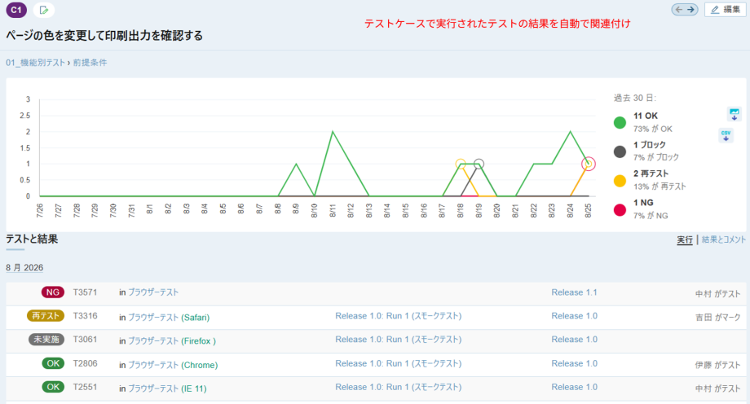Open the Release 1.0: Run 1 link in the T3061 row

[399, 340]
